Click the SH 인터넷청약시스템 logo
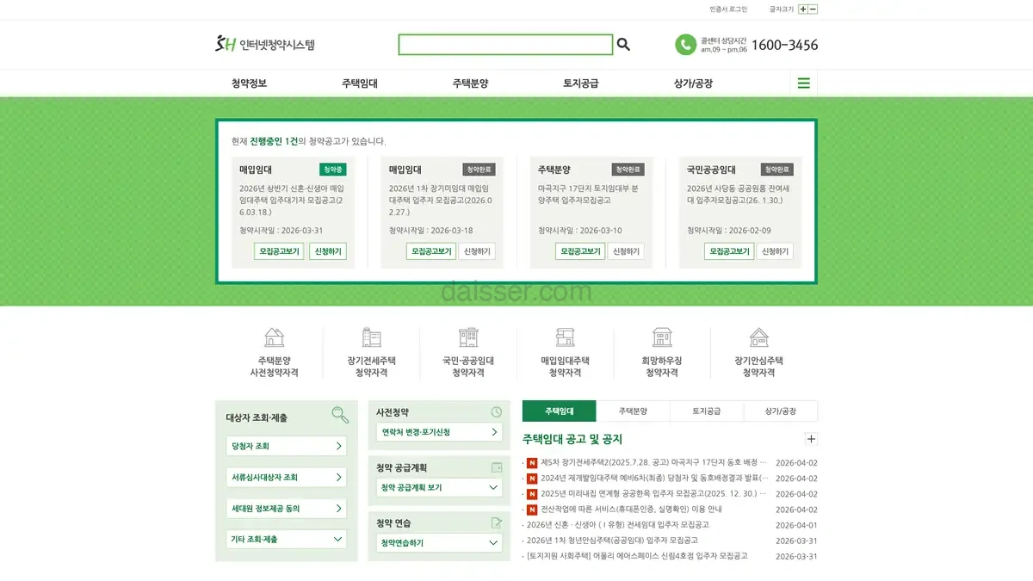The width and height of the screenshot is (1033, 581). pos(265,44)
